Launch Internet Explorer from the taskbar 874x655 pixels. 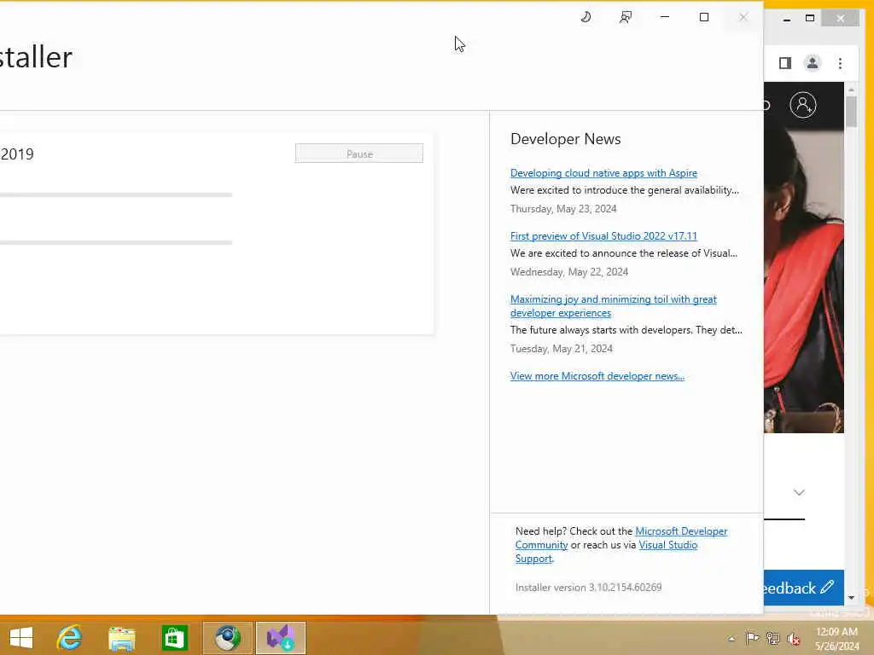69,638
